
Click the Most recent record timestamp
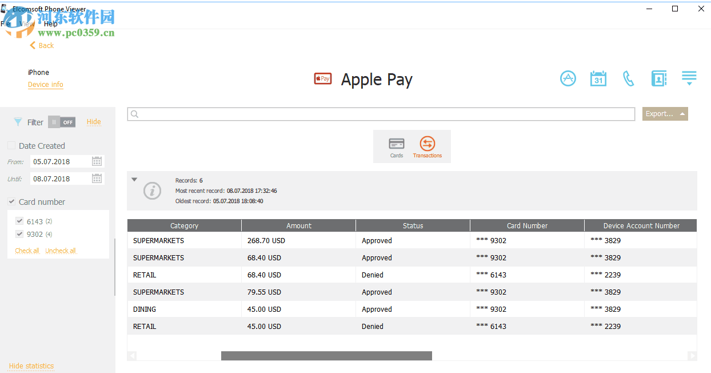pyautogui.click(x=251, y=191)
